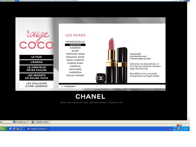Click the colorful flag system tray icon
Viewport: 196px width, 147px height.
[178, 129]
